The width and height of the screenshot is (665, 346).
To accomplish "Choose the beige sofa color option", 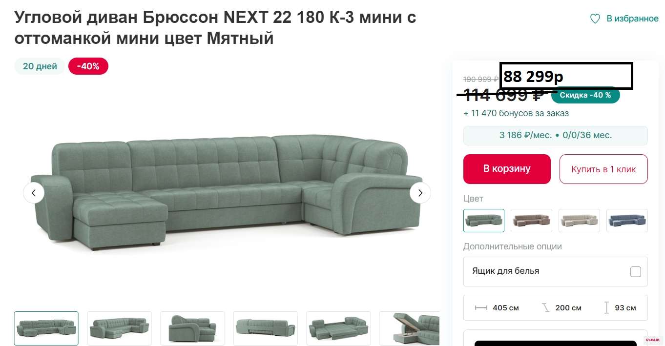I will 579,221.
